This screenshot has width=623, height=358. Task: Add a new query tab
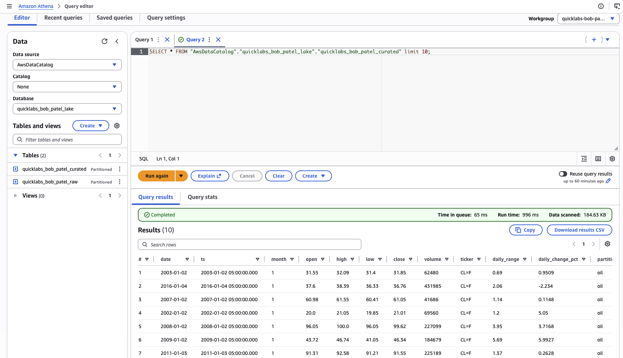point(594,40)
